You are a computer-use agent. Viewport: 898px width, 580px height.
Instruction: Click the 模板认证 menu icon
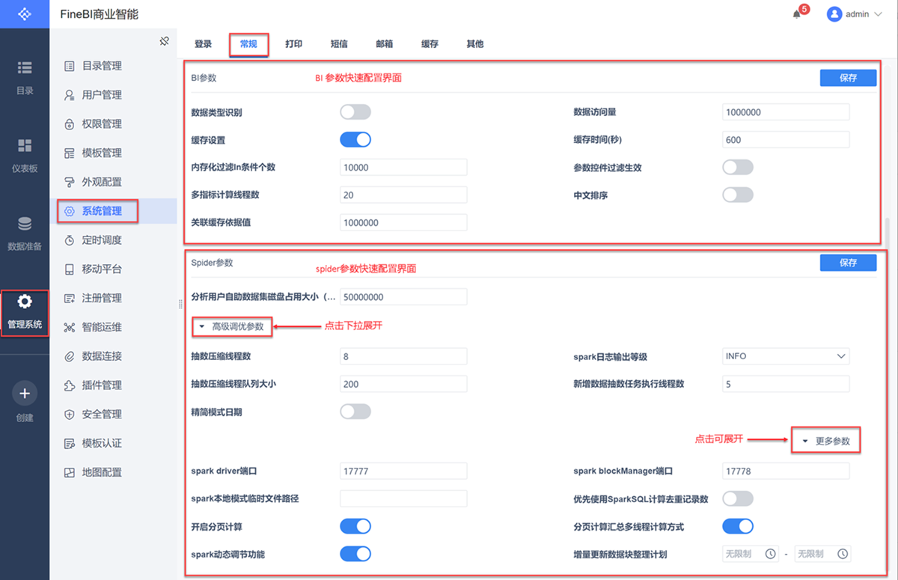point(70,443)
